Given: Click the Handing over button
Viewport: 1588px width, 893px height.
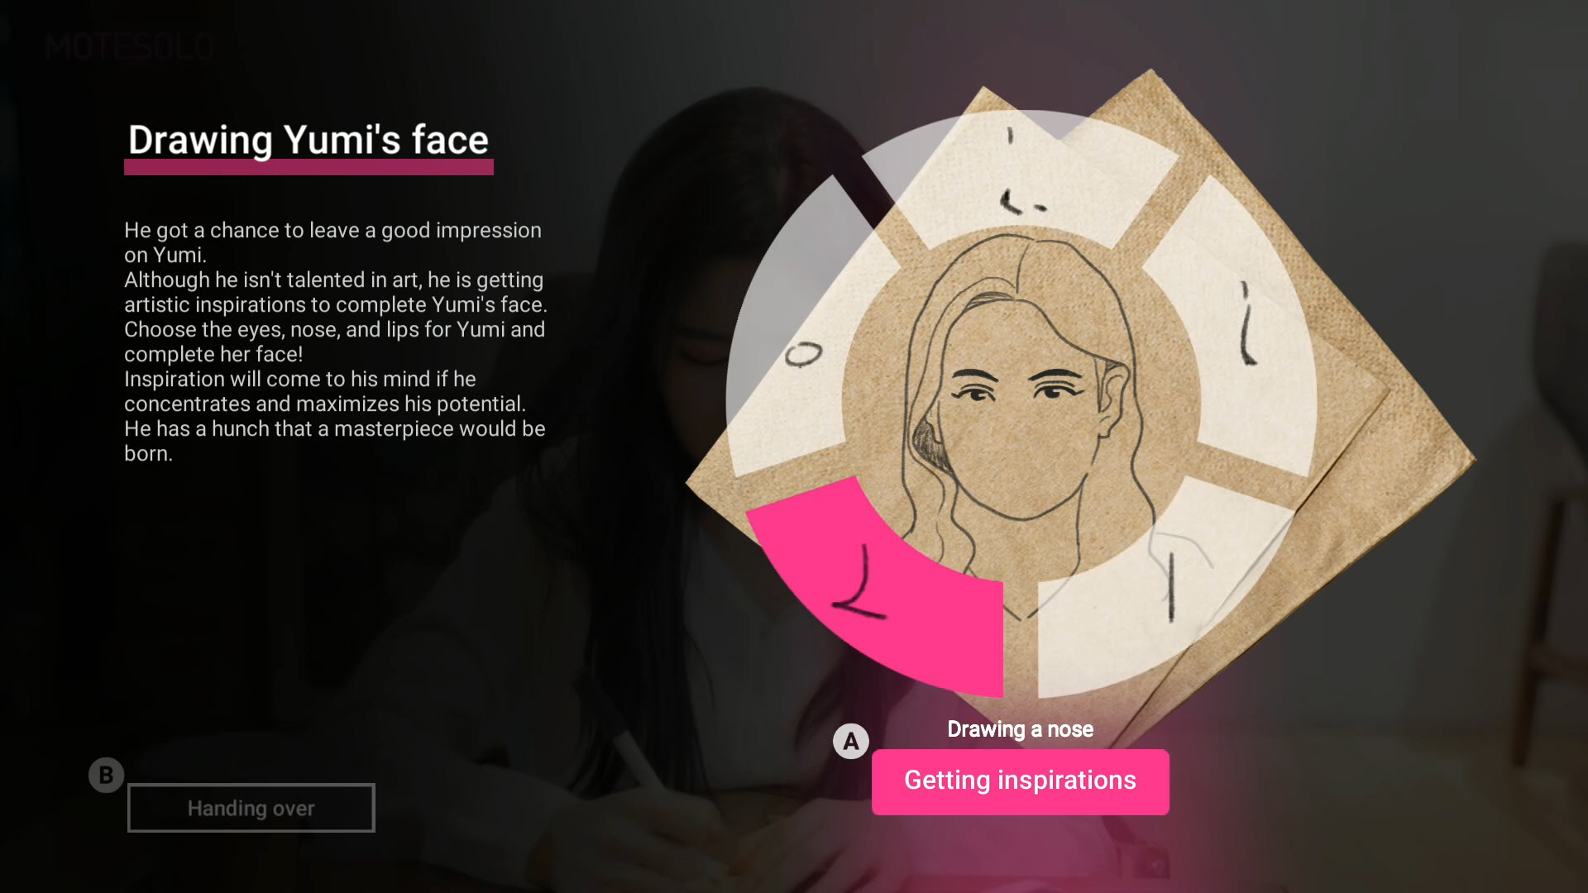Looking at the screenshot, I should [251, 808].
